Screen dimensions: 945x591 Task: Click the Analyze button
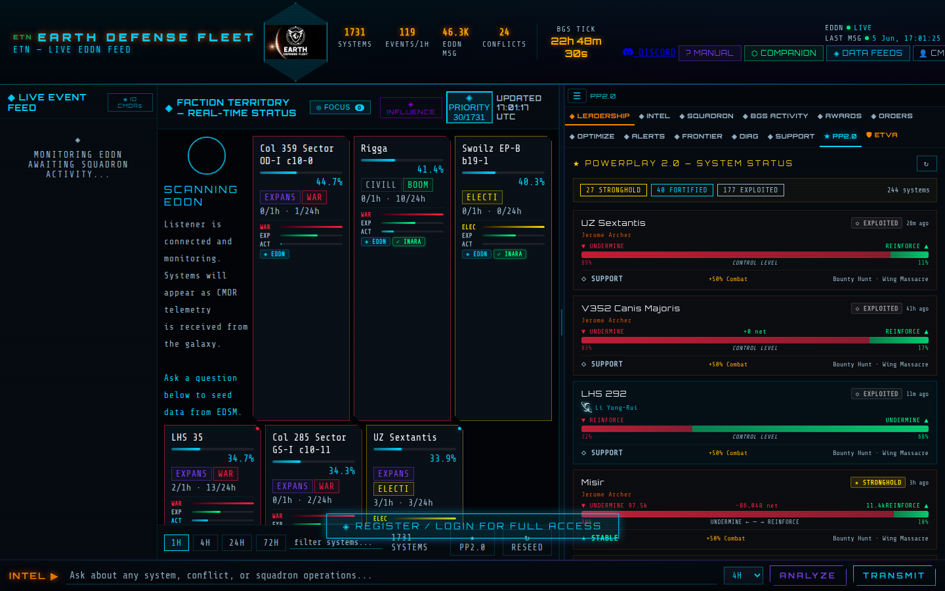807,575
